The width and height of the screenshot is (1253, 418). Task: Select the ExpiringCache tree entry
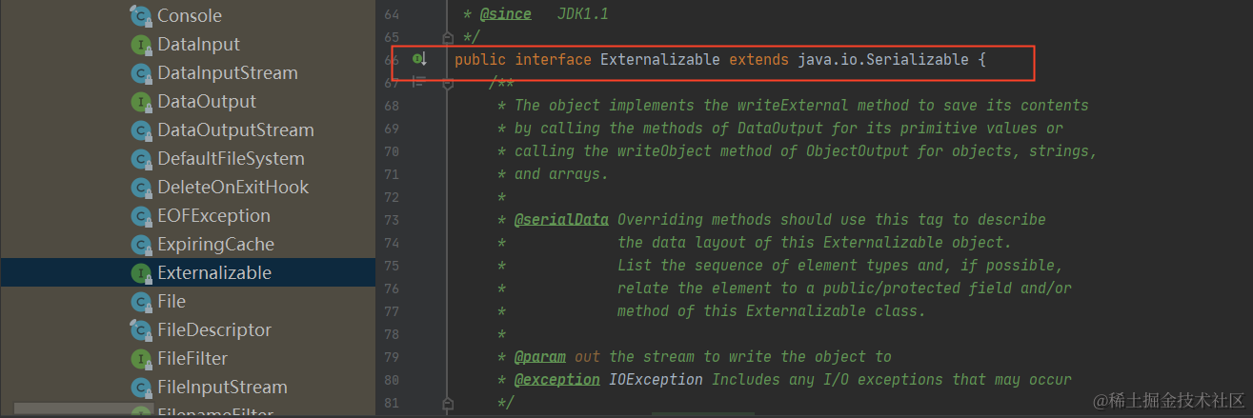pyautogui.click(x=215, y=245)
